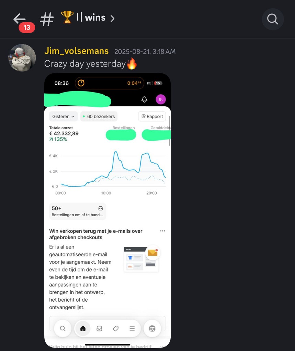The height and width of the screenshot is (351, 295).
Task: Tap the back arrow in Discord header
Action: click(x=19, y=19)
